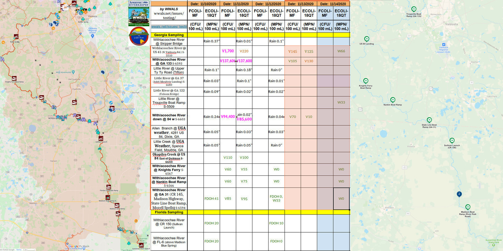Select cell with value V100
Screen dimensions: 503x251
click(x=244, y=157)
